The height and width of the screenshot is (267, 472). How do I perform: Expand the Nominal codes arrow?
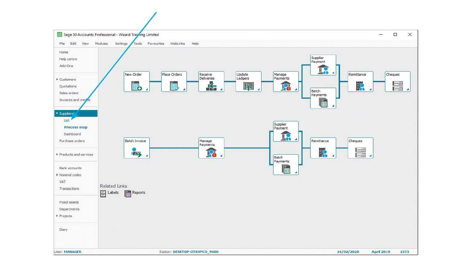(57, 175)
